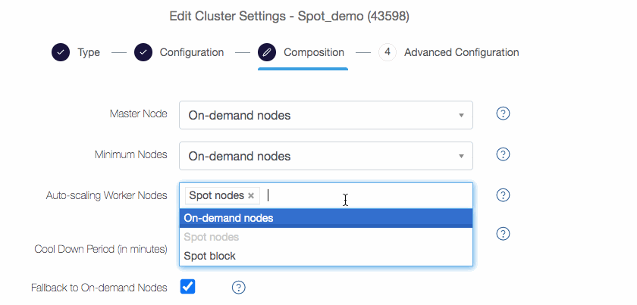
Task: Click the Composition pencil step icon
Action: click(266, 52)
